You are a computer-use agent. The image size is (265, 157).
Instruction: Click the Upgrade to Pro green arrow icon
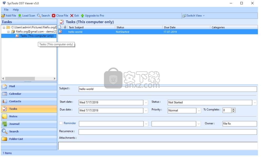pos(82,16)
